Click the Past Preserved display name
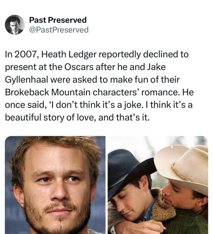This screenshot has width=213, height=234. tap(58, 20)
